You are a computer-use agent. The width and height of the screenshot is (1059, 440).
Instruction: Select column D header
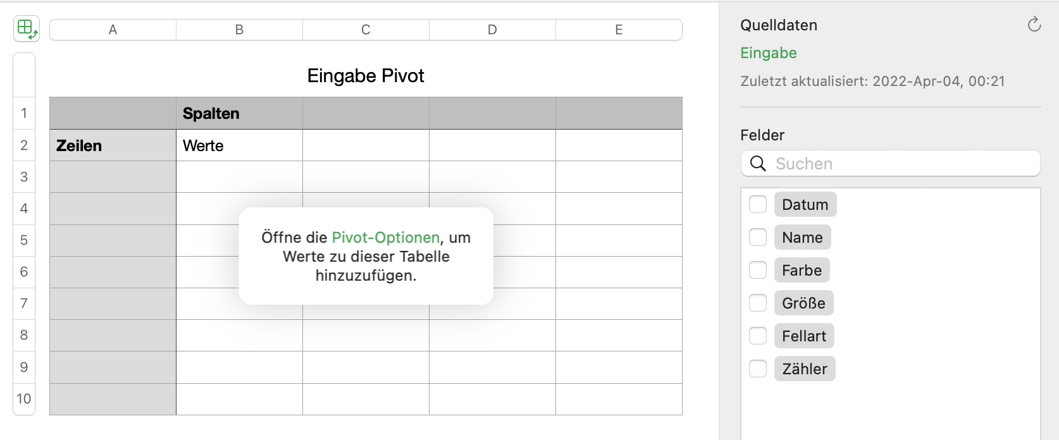(x=492, y=30)
